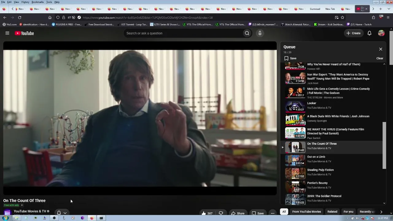This screenshot has width=393, height=221.
Task: Open the browser application menu
Action: pos(388,17)
